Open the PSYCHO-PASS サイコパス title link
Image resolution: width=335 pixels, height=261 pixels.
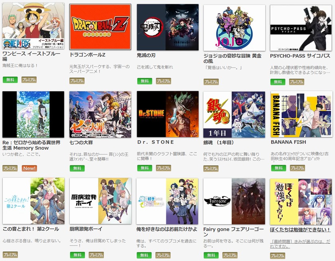click(300, 56)
